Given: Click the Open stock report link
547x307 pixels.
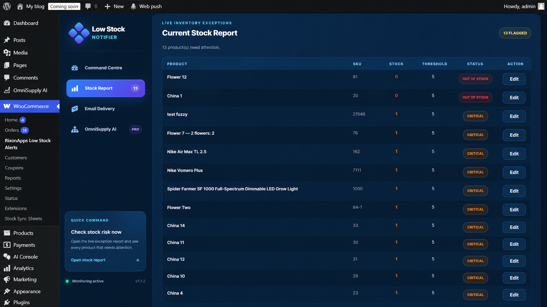Looking at the screenshot, I should 88,260.
